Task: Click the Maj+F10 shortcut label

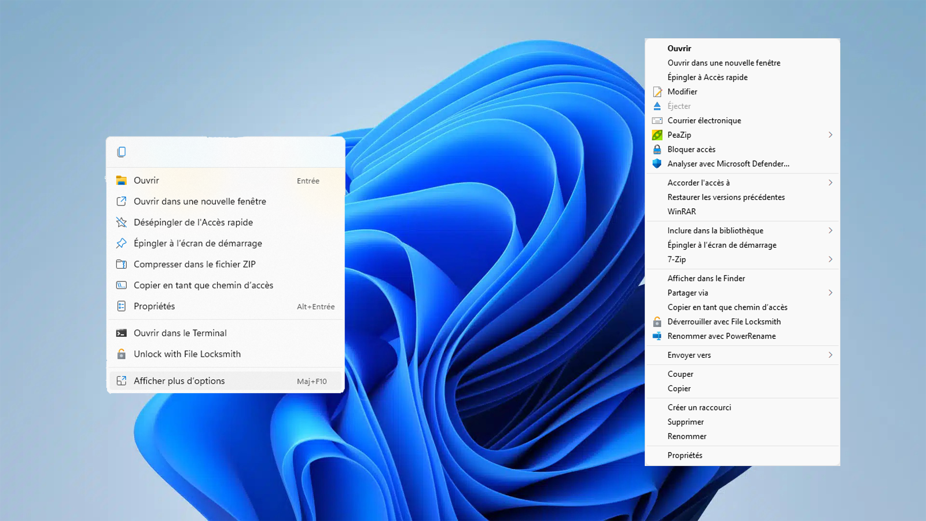Action: (312, 381)
